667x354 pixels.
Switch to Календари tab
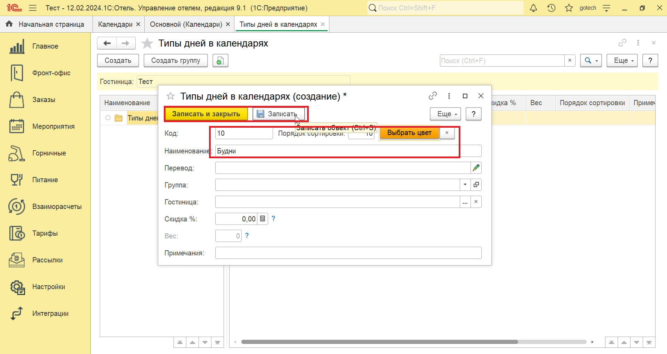tap(115, 24)
